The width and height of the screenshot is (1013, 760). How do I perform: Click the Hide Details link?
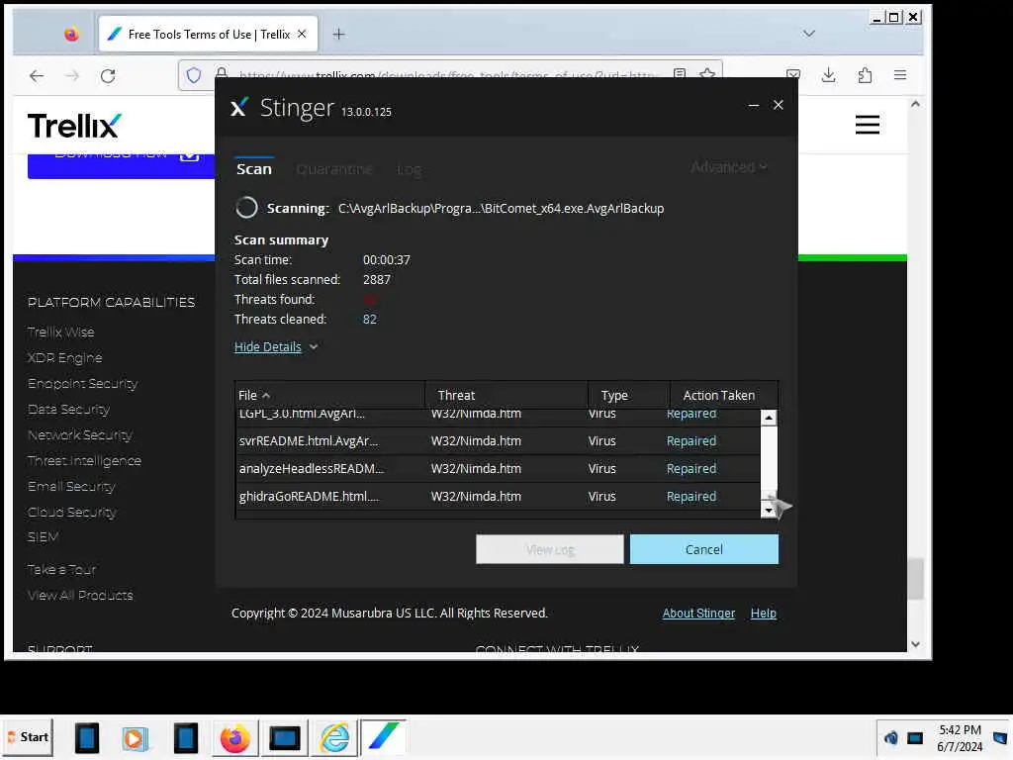[267, 347]
